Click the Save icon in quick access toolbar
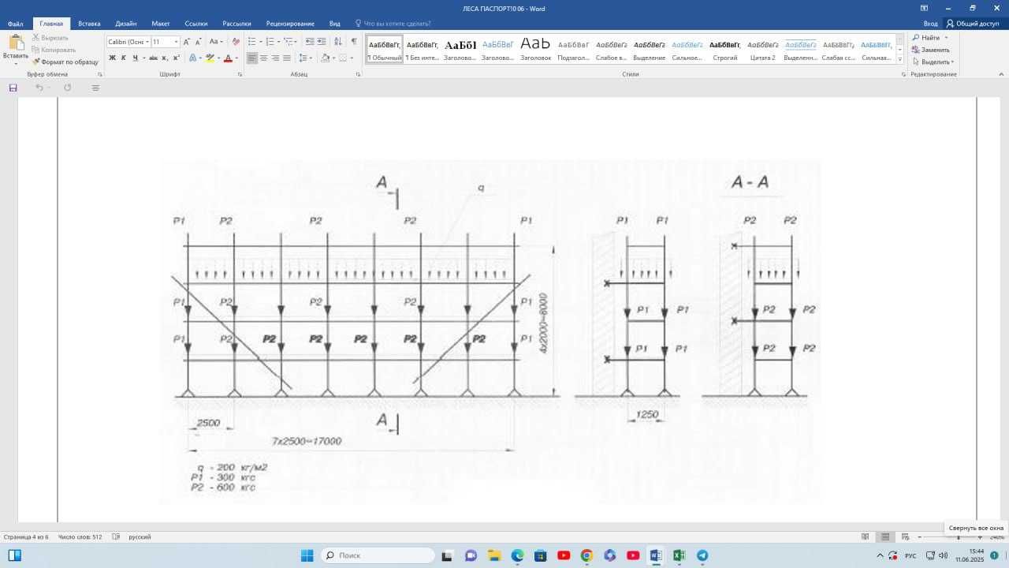 (x=13, y=88)
